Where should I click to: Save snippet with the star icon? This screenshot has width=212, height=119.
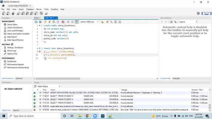(x=102, y=22)
